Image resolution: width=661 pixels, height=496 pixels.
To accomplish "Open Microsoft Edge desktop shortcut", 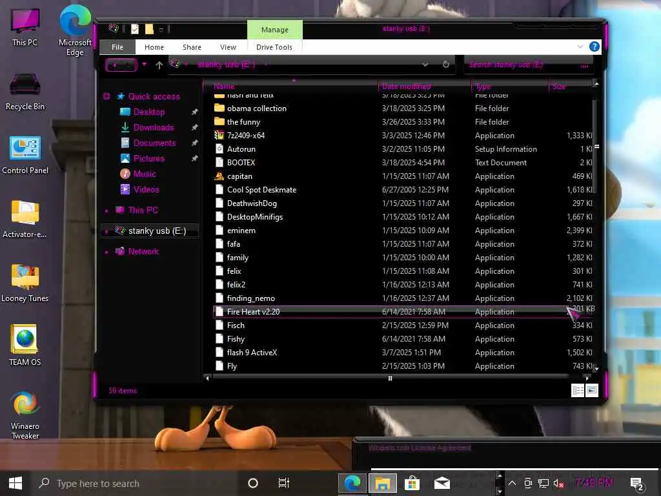I will (75, 31).
